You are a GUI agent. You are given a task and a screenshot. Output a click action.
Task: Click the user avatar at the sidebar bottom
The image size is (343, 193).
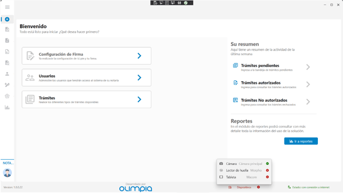[7, 173]
